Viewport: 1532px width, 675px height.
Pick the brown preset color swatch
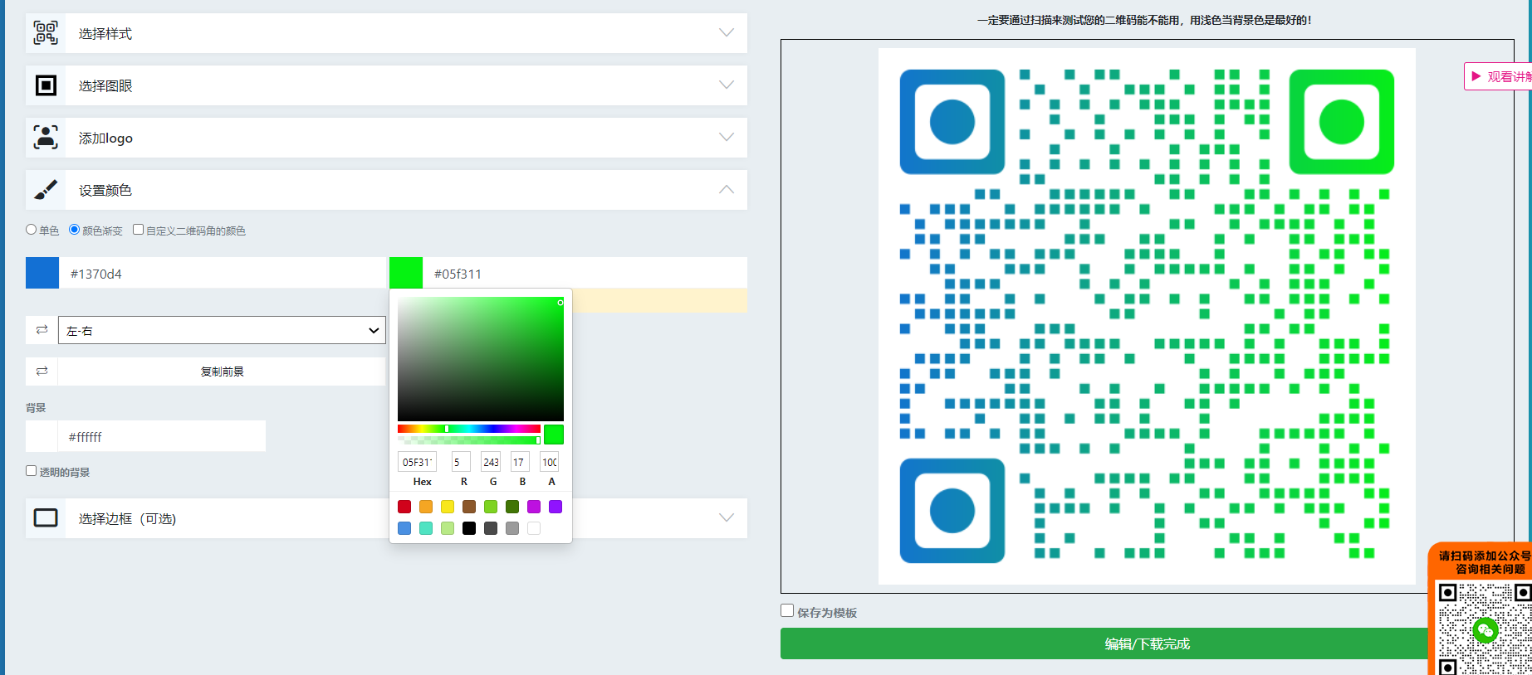point(469,507)
